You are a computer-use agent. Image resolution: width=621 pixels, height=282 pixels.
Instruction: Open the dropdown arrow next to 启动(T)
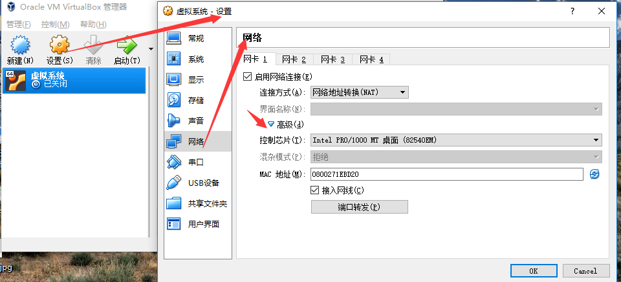(151, 50)
